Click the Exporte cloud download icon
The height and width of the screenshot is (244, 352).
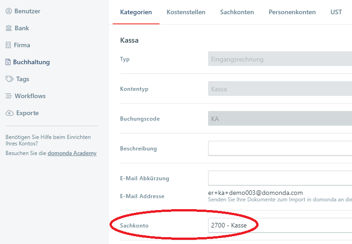9,113
